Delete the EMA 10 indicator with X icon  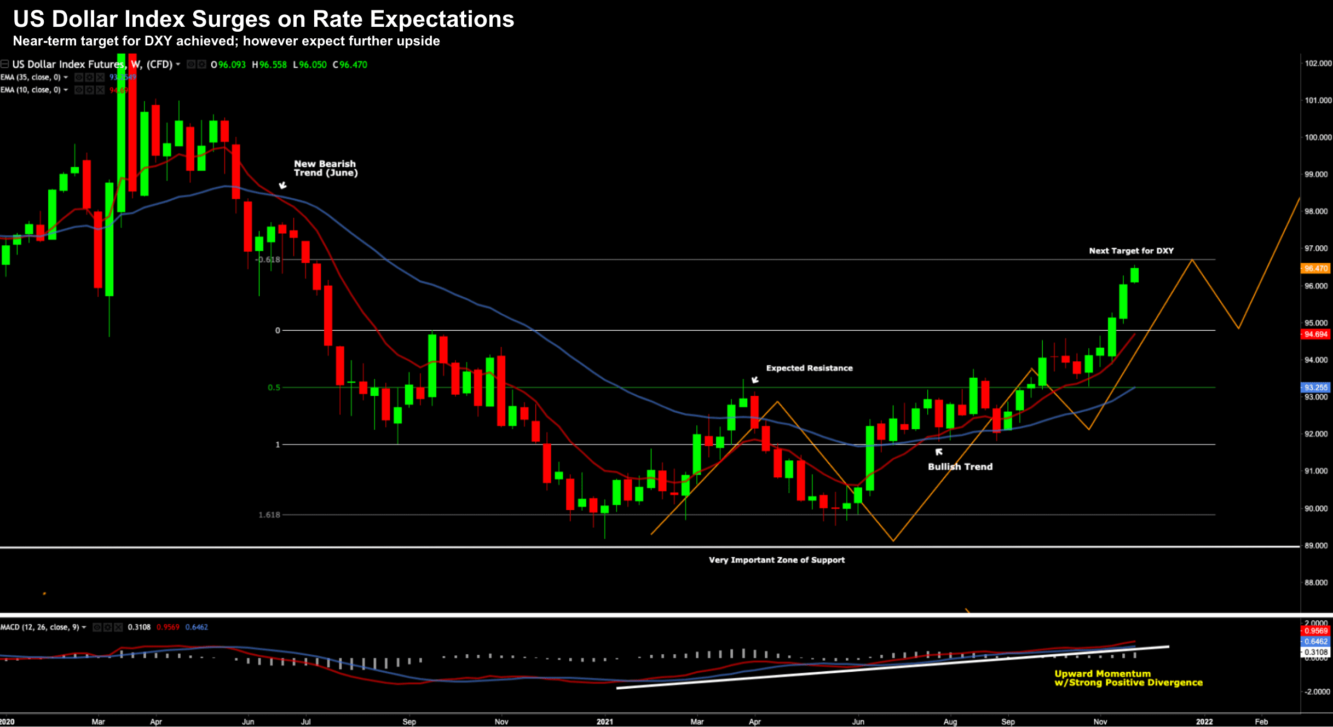pyautogui.click(x=100, y=90)
